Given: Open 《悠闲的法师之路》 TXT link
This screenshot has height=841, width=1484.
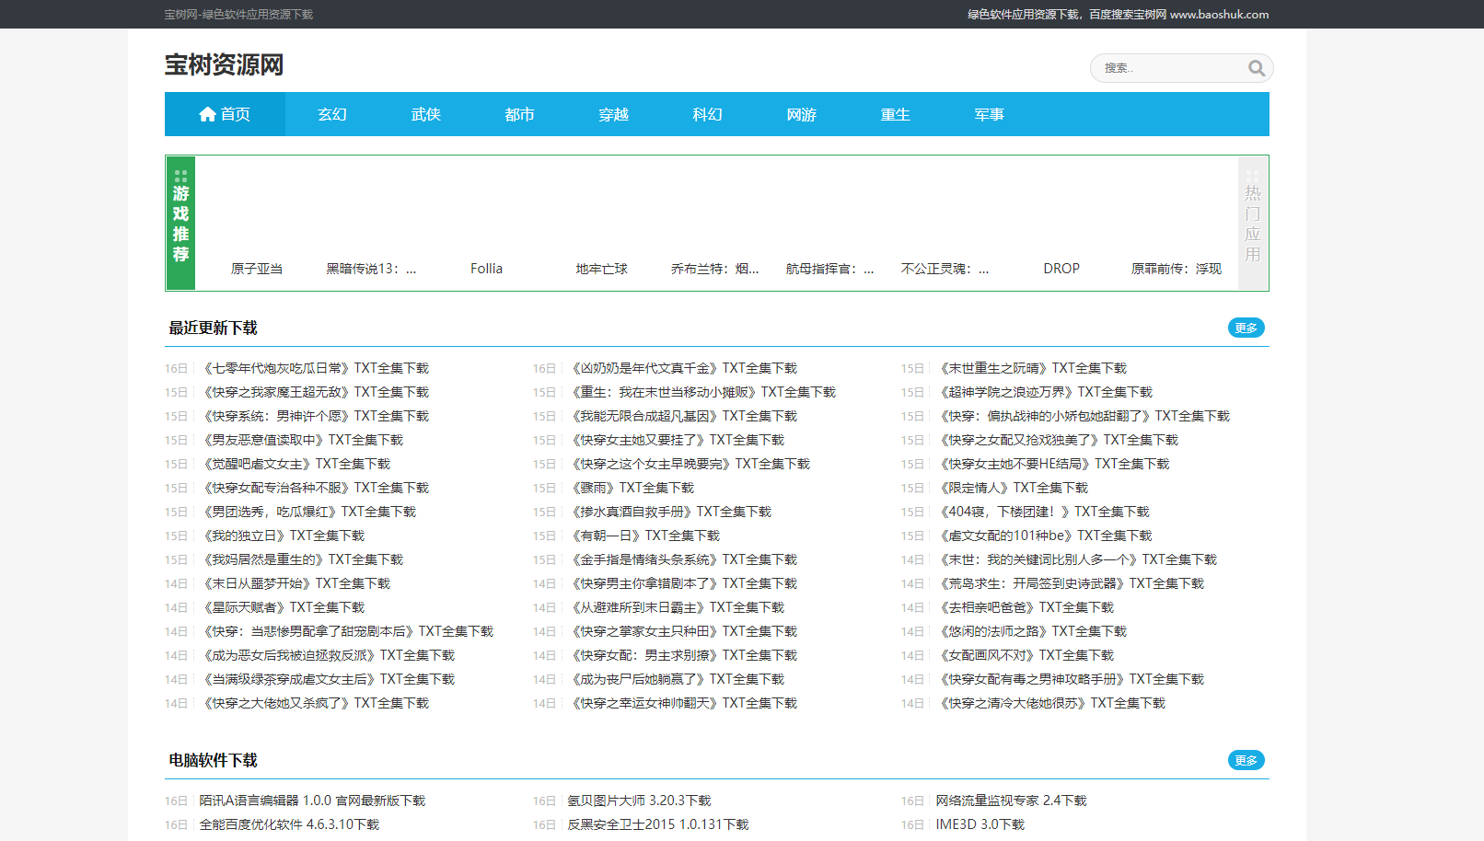Looking at the screenshot, I should click(1031, 631).
